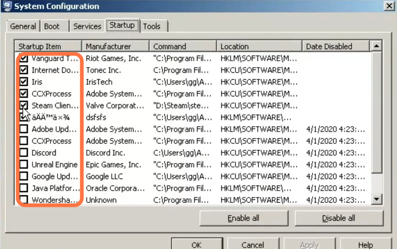Toggle the checkbox for the dsfsfs item
Image resolution: width=397 pixels, height=249 pixels.
point(24,117)
